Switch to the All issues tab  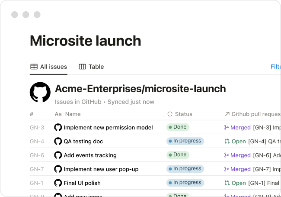(x=48, y=67)
